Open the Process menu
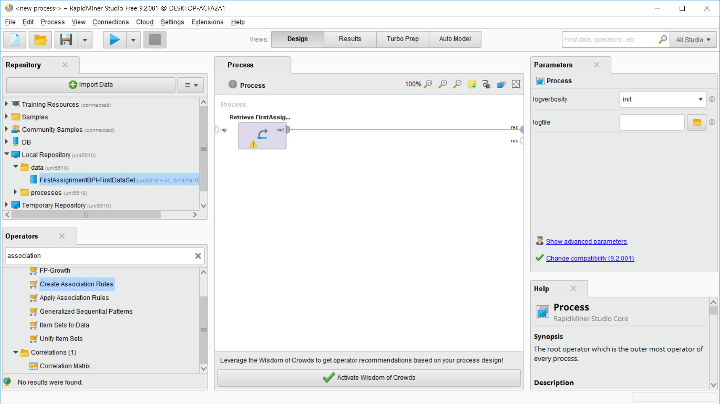 pos(53,22)
